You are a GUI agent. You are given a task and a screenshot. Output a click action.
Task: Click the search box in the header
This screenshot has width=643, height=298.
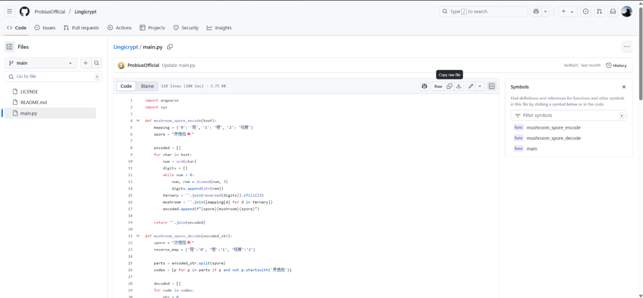click(x=483, y=11)
